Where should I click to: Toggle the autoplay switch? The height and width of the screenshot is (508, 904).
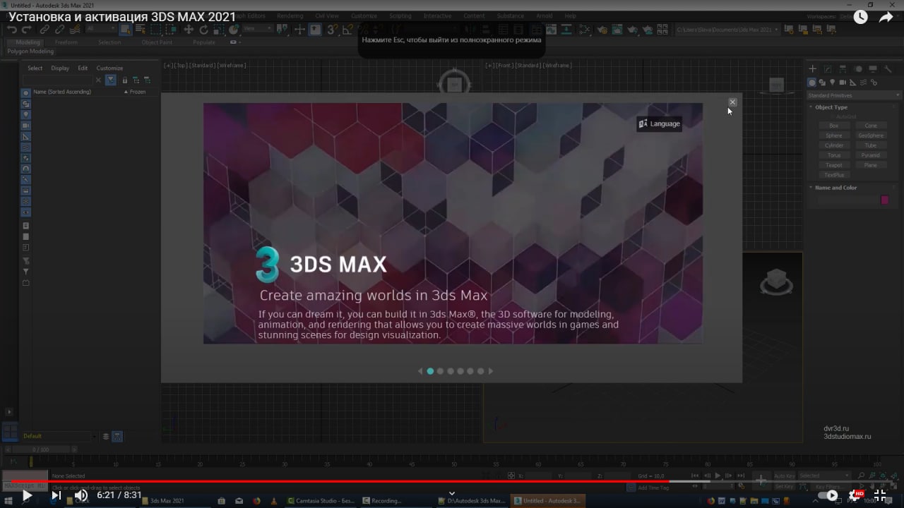coord(828,495)
